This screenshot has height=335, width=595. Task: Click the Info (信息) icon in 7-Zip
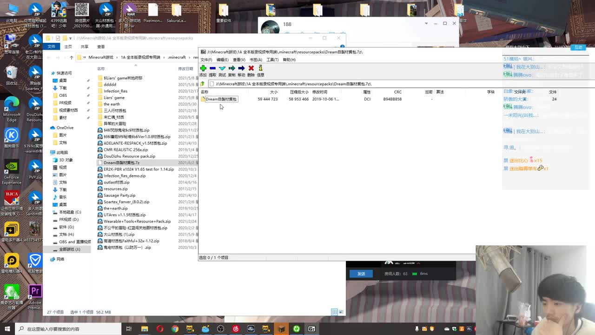(x=260, y=68)
